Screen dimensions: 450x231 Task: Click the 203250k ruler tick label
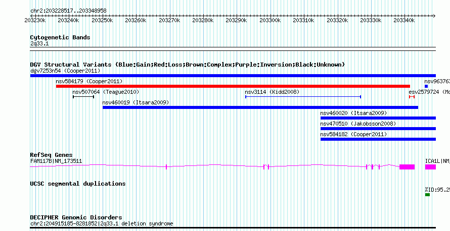pyautogui.click(x=102, y=20)
